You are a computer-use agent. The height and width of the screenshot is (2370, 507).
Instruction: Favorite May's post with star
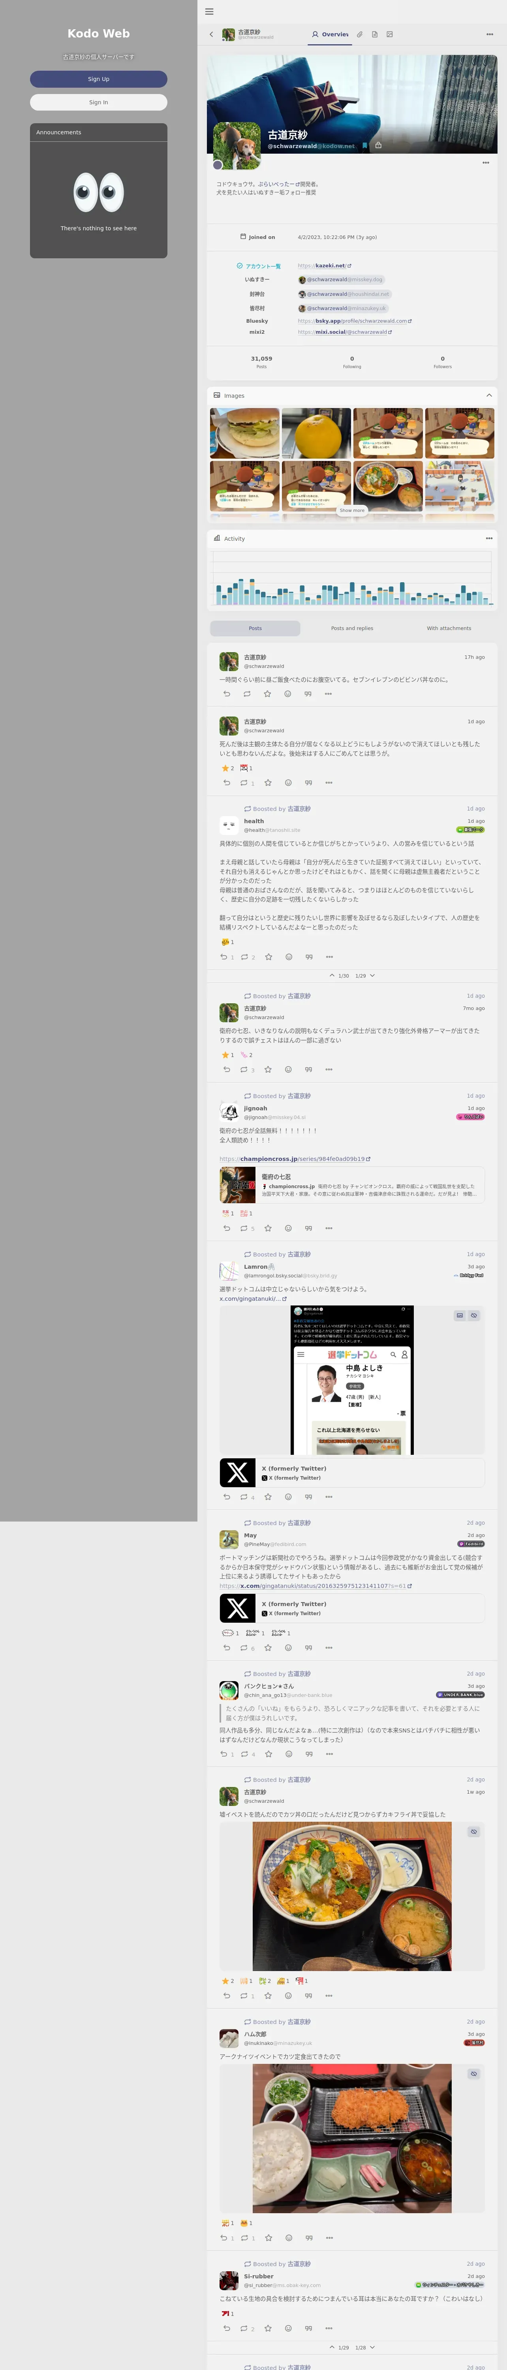click(268, 1648)
